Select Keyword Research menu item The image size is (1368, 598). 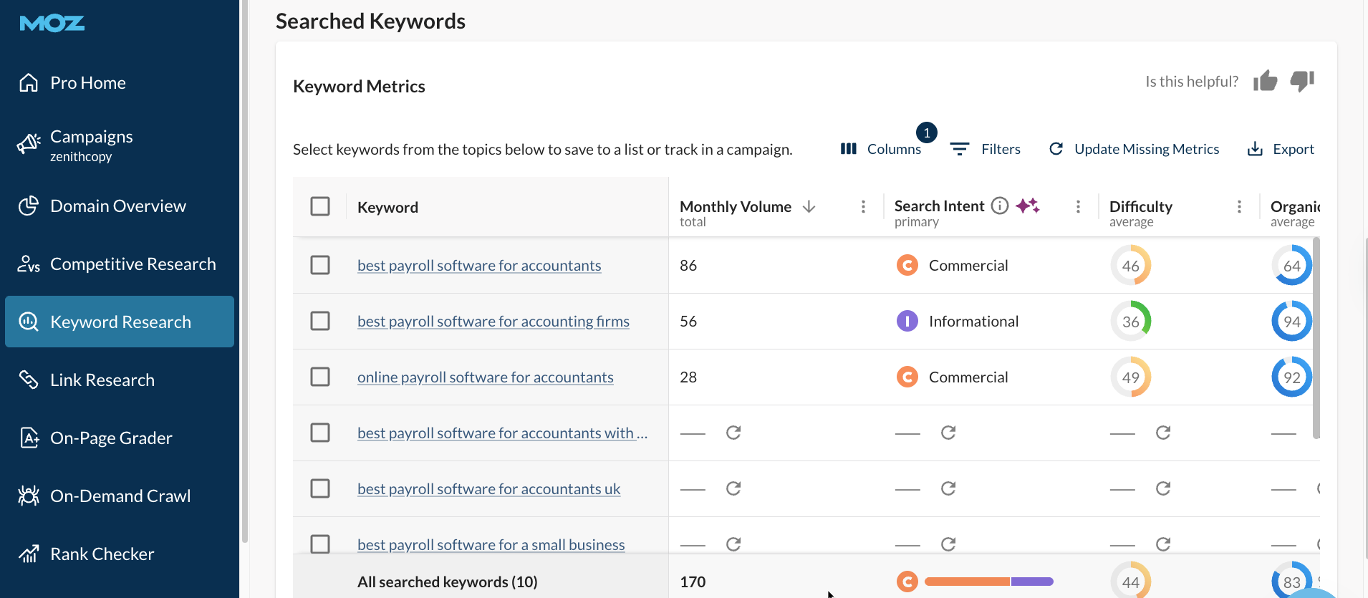[120, 322]
